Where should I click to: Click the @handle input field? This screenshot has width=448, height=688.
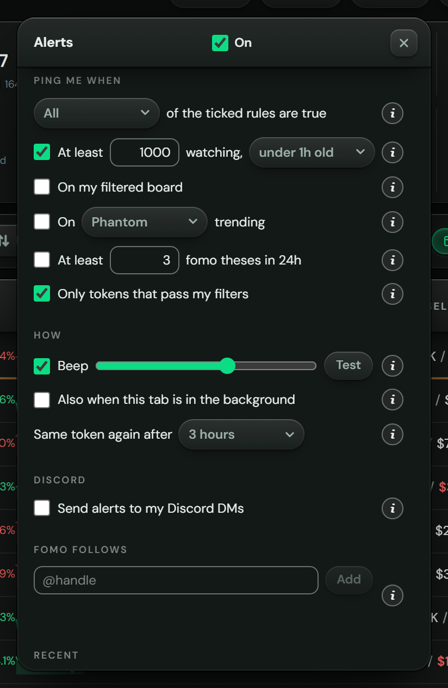point(176,580)
